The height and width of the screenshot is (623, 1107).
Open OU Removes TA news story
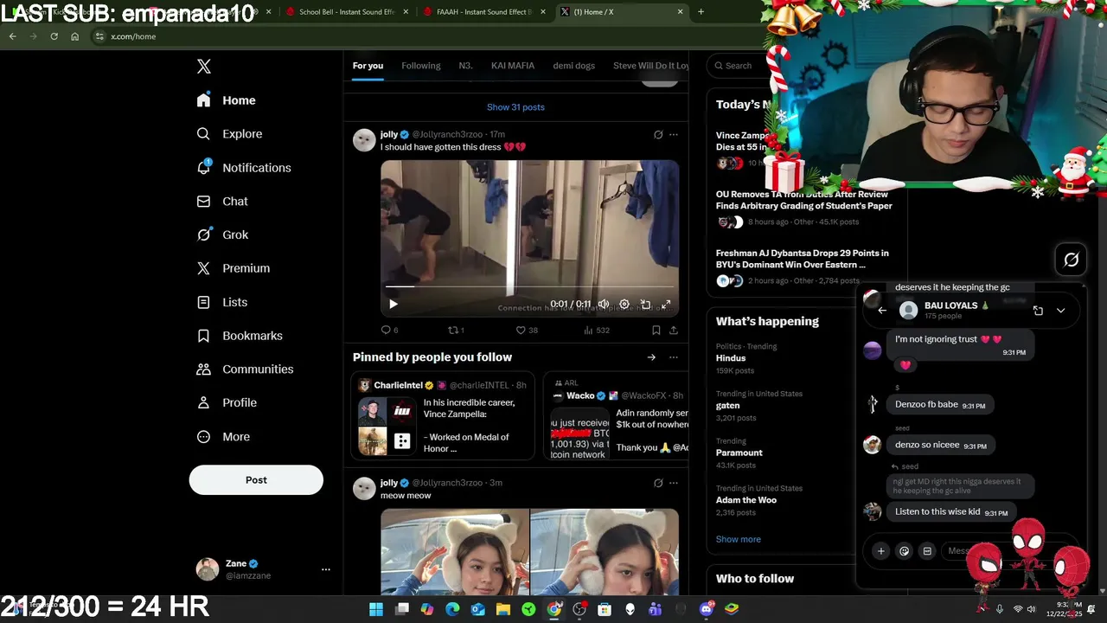(x=804, y=209)
